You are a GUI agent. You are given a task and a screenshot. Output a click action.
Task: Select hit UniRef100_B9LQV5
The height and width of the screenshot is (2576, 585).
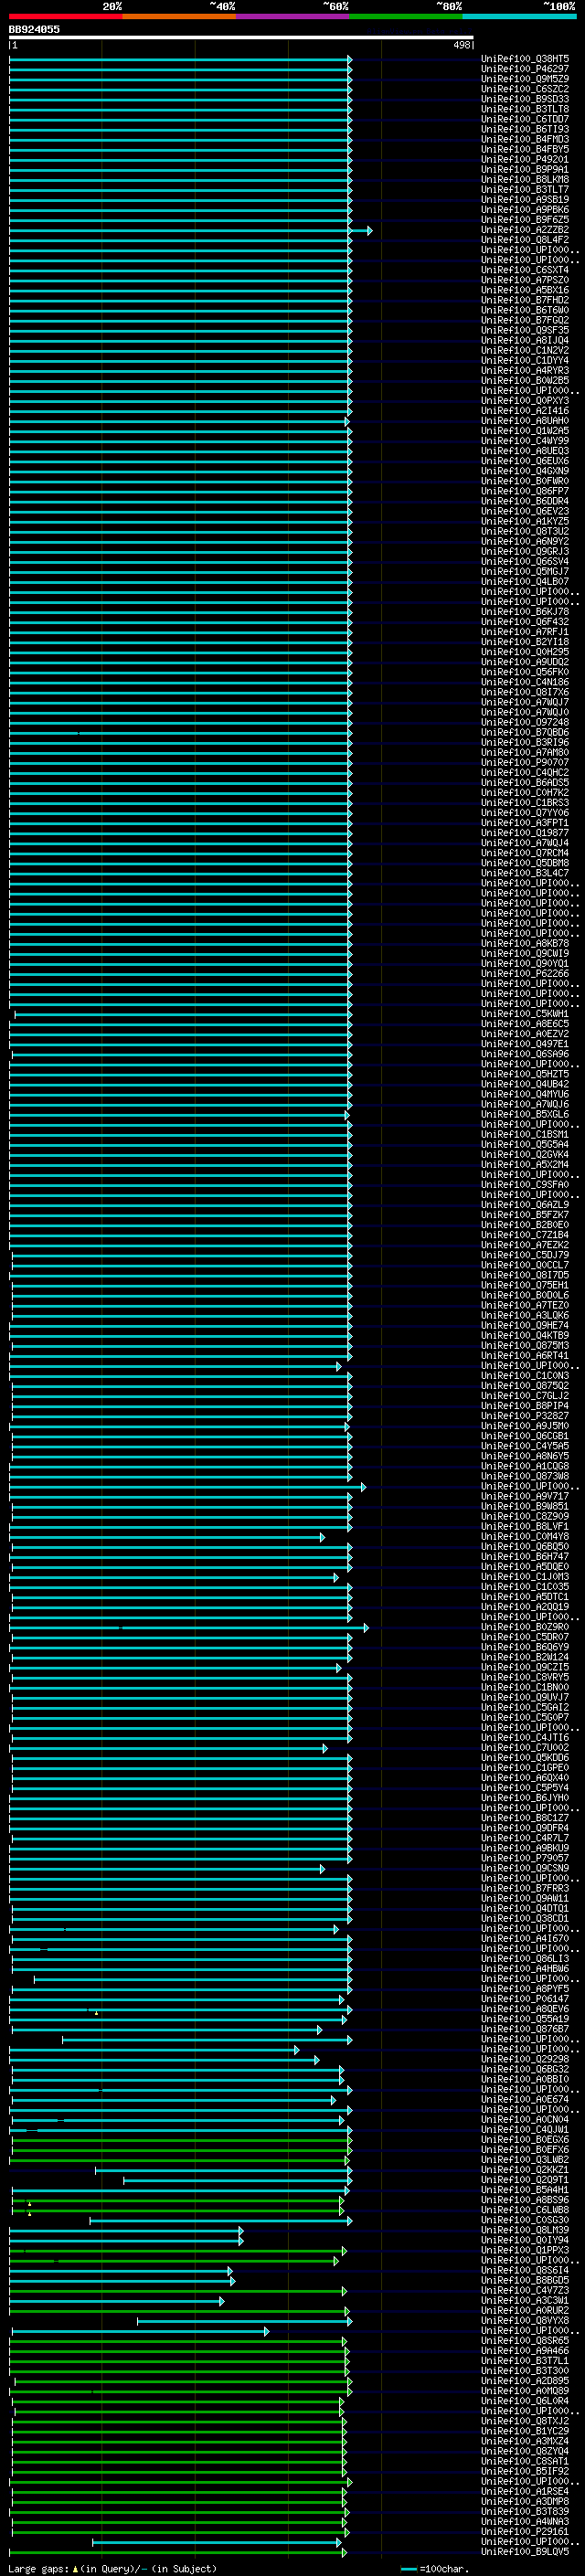525,2551
